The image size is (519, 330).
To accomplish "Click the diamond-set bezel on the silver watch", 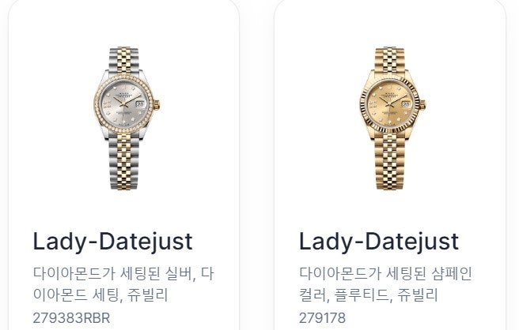I will 123,78.
